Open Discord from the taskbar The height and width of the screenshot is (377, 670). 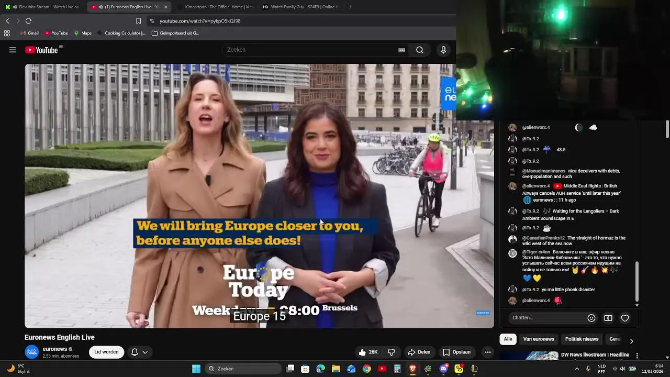point(444,369)
